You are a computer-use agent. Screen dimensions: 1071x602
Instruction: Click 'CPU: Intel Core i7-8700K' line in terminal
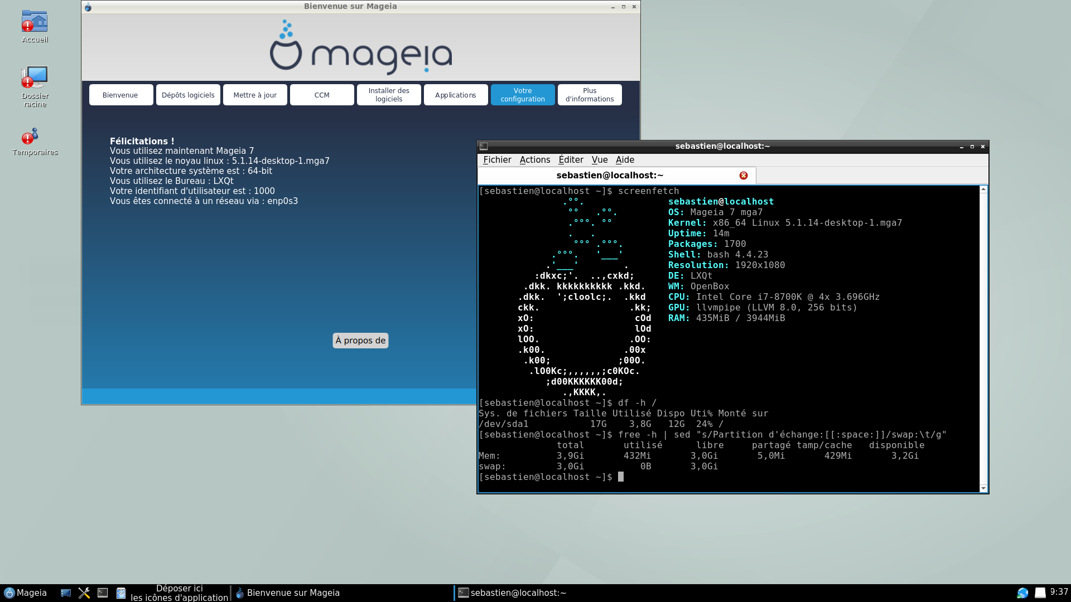(x=774, y=297)
